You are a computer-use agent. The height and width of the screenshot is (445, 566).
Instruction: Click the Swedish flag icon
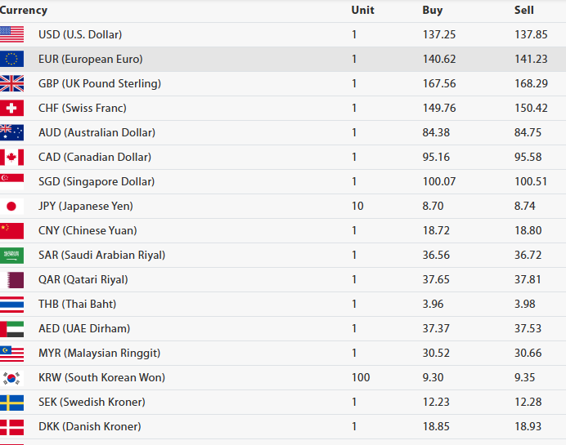point(11,402)
